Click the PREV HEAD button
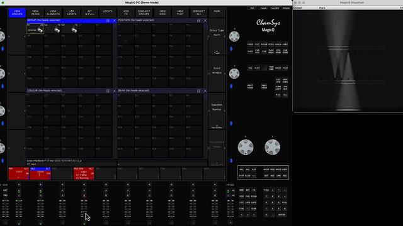This screenshot has height=226, width=403. 264,87
